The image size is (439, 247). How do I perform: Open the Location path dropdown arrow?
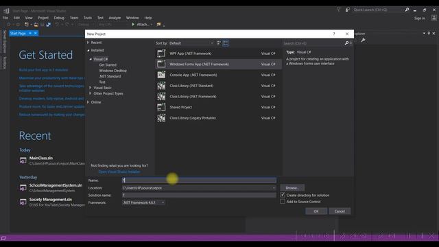tap(274, 188)
